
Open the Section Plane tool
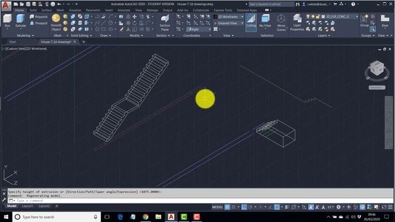click(165, 23)
